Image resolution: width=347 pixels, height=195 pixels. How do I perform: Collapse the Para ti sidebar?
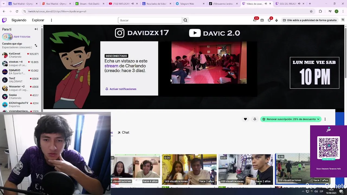coord(36,29)
